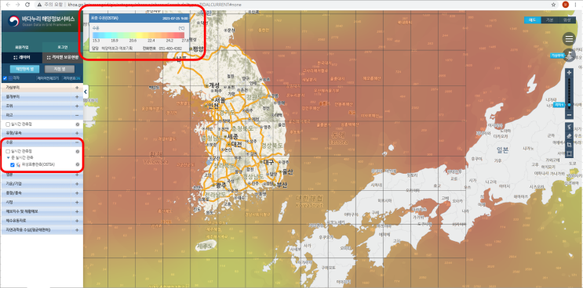This screenshot has width=583, height=288.
Task: Open the 로그인 login link
Action: [x=63, y=48]
